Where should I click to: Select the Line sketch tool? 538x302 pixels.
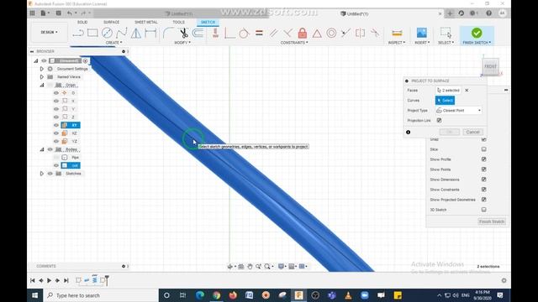(x=78, y=33)
